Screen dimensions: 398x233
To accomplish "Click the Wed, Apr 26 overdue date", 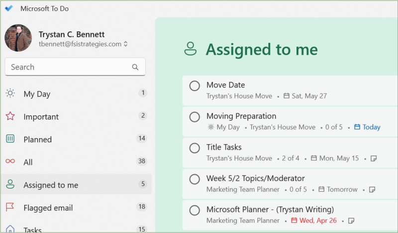I will (318, 221).
